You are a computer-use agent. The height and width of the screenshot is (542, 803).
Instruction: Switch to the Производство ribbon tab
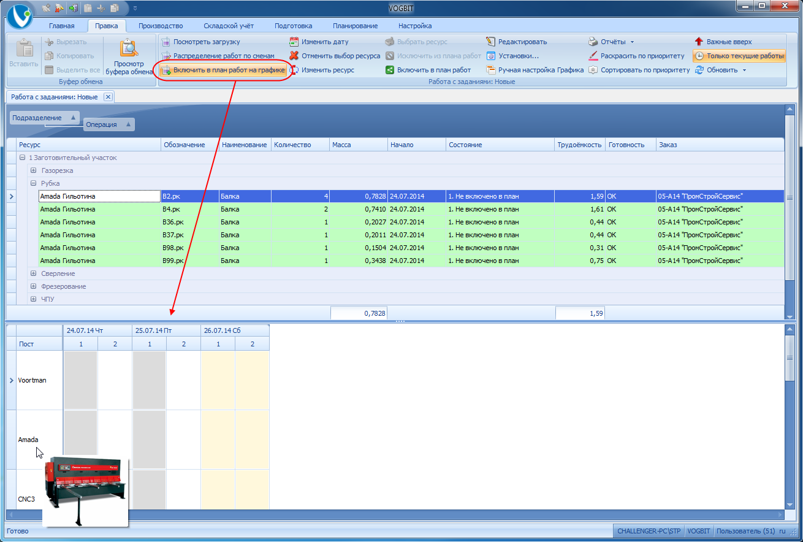pyautogui.click(x=161, y=26)
